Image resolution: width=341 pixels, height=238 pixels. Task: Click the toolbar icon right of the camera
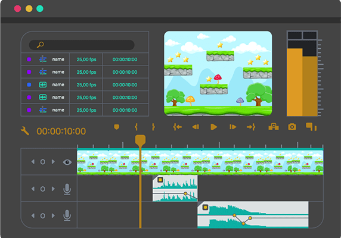311,127
